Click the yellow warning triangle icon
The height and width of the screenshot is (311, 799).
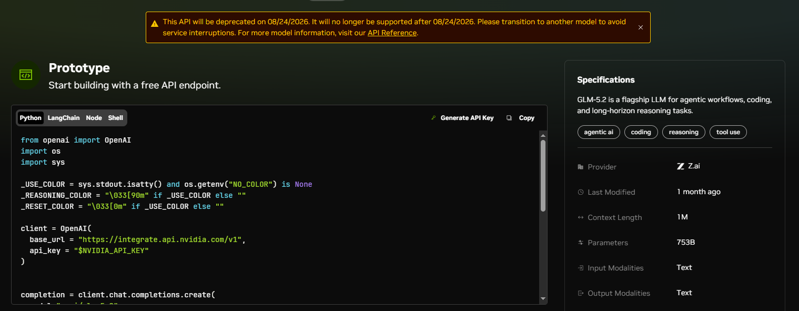(155, 23)
